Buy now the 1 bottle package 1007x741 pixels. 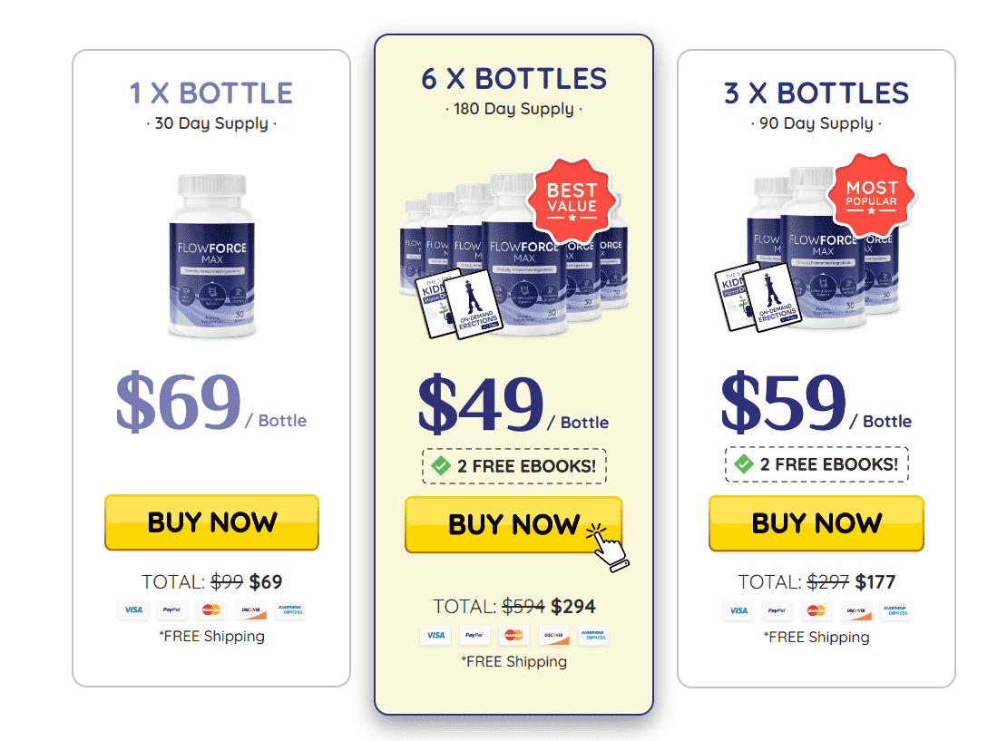(x=212, y=522)
